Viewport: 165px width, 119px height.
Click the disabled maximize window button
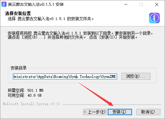(x=141, y=4)
